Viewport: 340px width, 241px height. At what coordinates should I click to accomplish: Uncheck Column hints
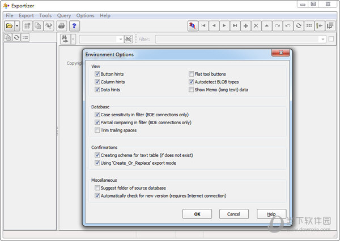[97, 82]
